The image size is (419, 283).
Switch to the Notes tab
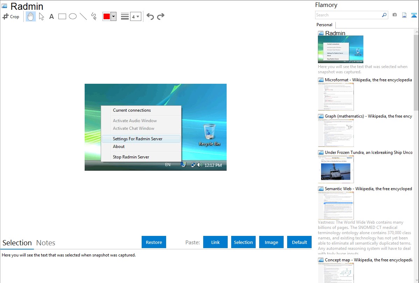coord(46,243)
